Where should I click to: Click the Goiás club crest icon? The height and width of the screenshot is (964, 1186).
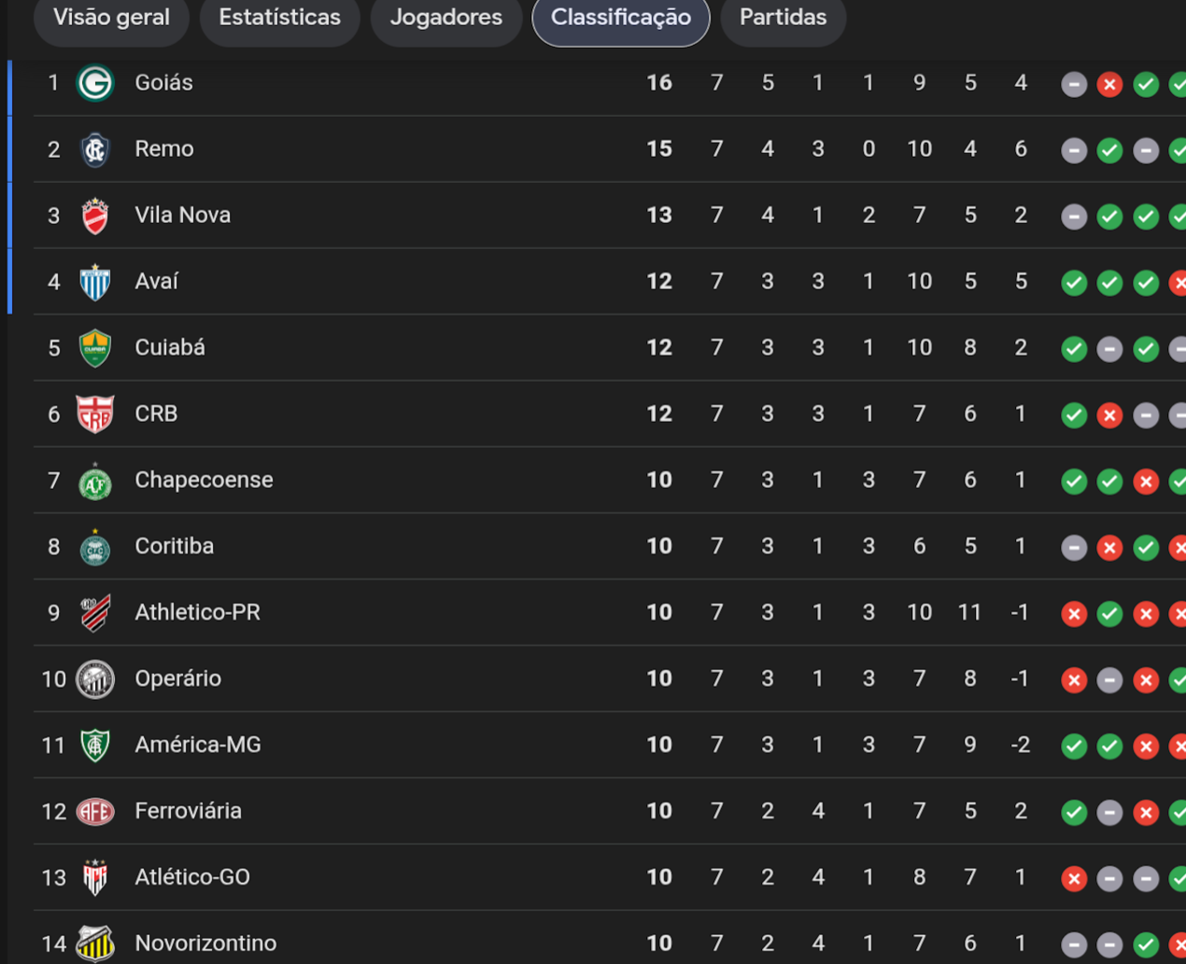(94, 83)
